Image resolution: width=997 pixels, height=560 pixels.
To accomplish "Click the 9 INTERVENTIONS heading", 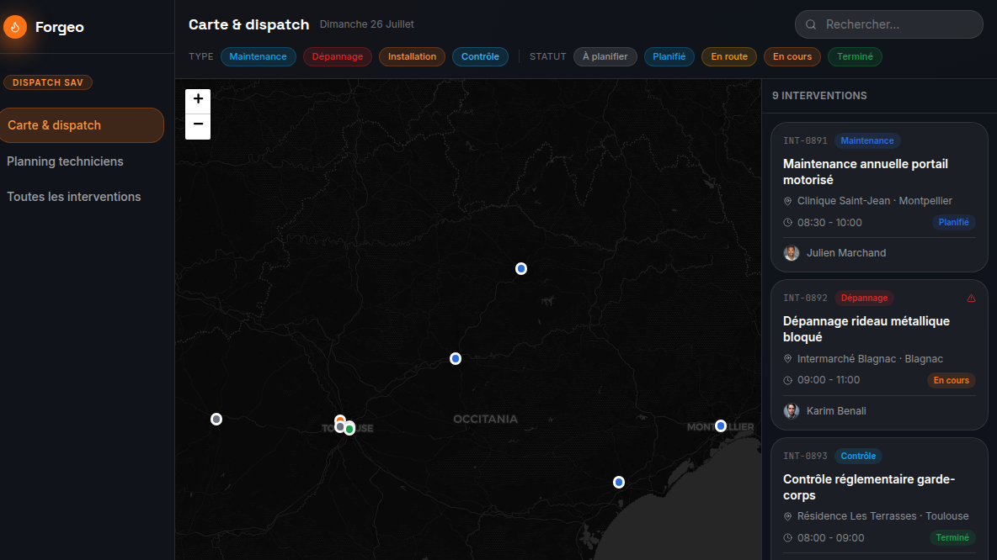I will coord(819,96).
